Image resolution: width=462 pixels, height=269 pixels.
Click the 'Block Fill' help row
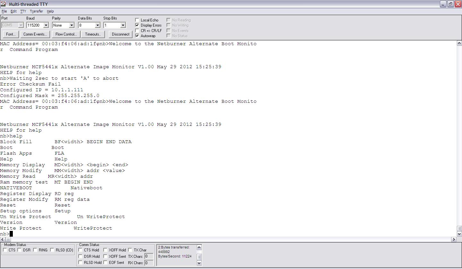tap(66, 142)
